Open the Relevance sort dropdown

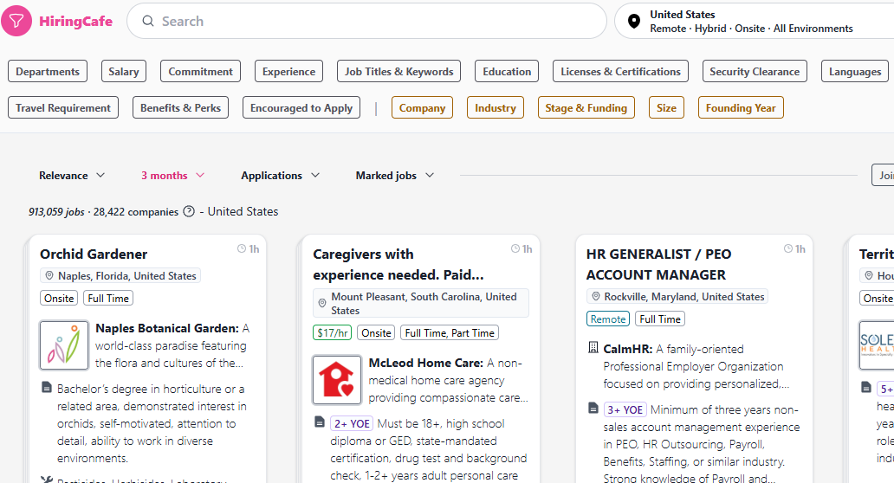pos(72,176)
